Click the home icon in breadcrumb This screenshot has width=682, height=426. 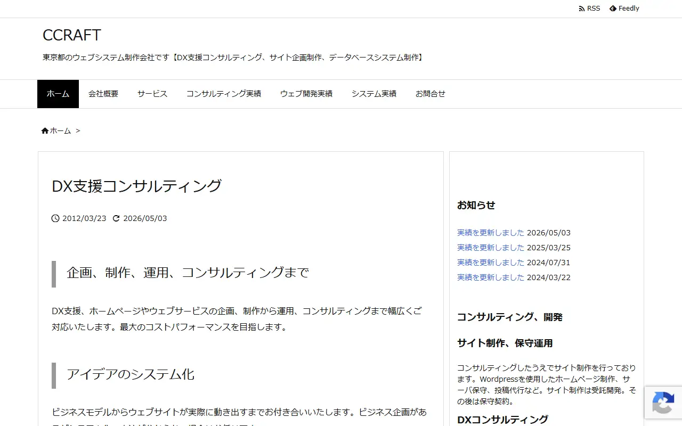click(x=45, y=130)
